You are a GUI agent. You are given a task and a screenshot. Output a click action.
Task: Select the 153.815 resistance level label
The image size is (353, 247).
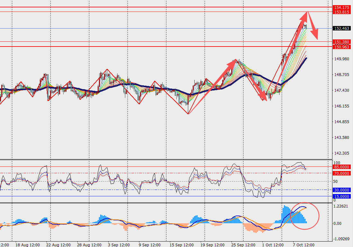tap(342, 12)
